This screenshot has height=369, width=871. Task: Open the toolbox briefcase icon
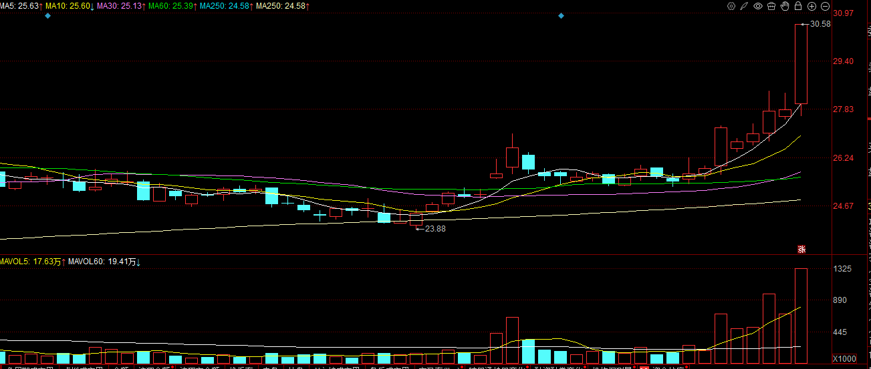771,6
